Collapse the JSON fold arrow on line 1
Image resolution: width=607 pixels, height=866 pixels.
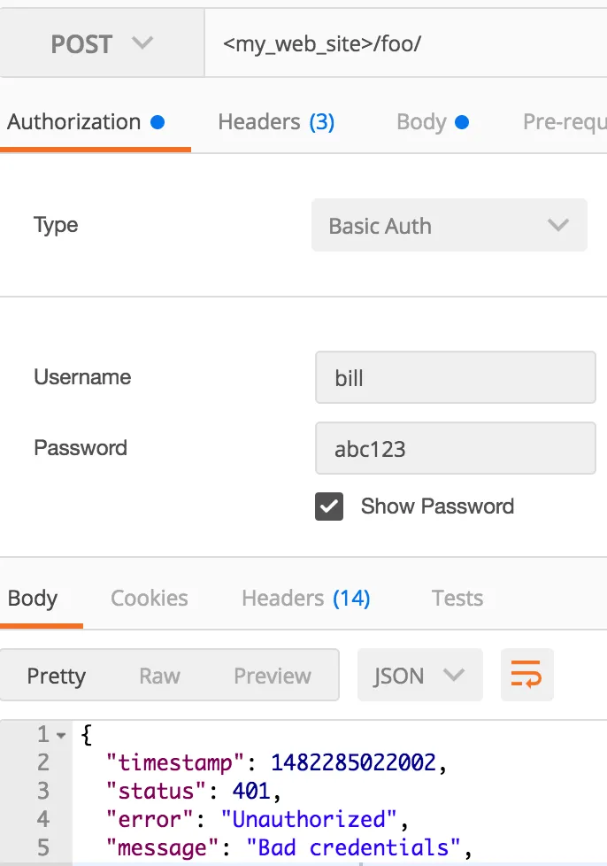click(x=61, y=735)
